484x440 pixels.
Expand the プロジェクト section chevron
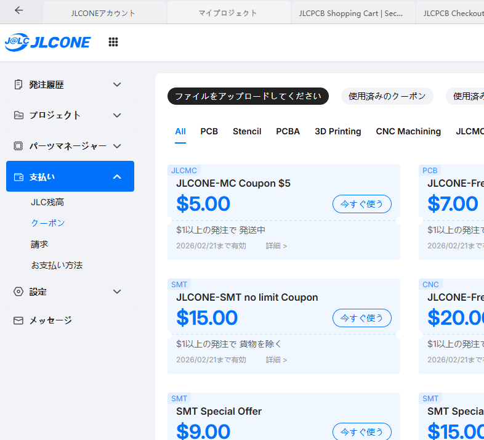117,115
